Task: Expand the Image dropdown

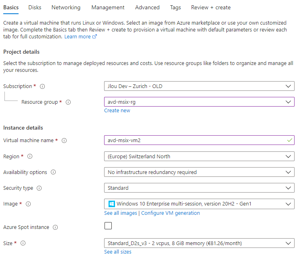Action: point(199,204)
